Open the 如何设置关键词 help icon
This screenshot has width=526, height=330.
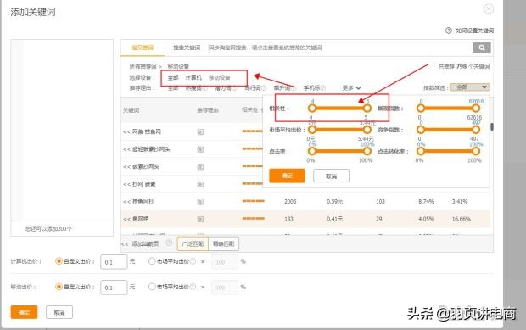pos(449,31)
